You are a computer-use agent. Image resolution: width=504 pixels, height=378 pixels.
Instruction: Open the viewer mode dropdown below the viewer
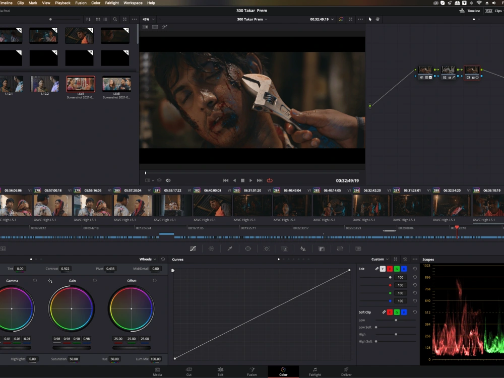150,180
